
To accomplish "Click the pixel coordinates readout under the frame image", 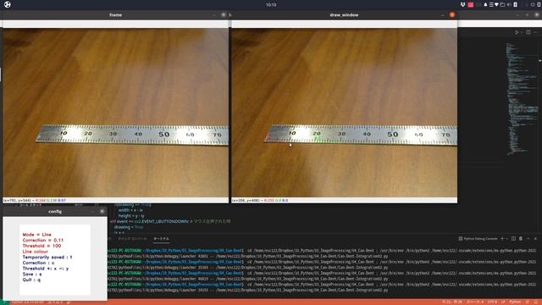I will 35,200.
